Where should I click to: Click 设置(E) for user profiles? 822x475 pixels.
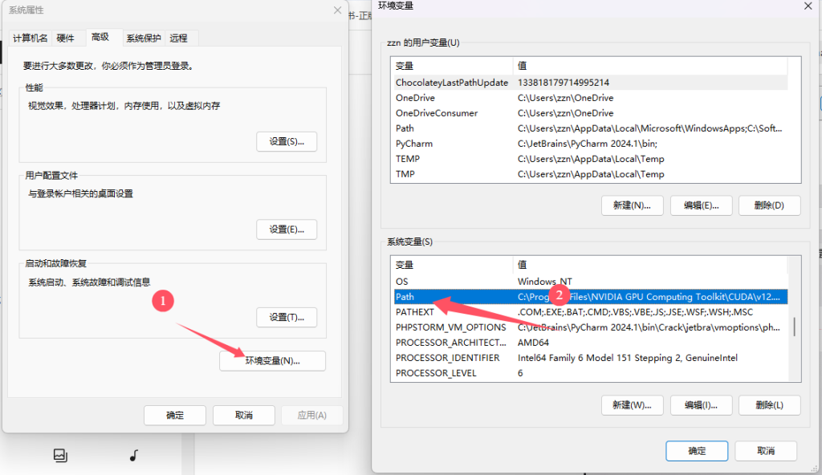(x=287, y=229)
